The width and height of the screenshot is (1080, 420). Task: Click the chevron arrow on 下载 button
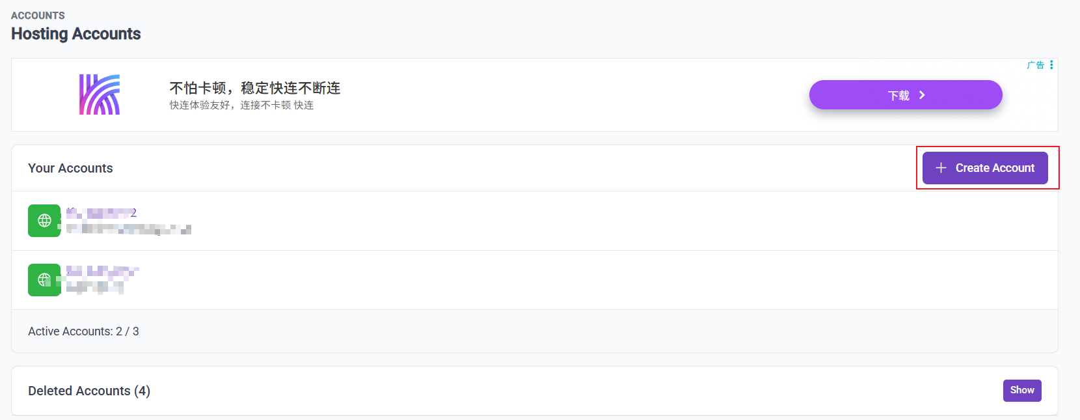pyautogui.click(x=922, y=95)
